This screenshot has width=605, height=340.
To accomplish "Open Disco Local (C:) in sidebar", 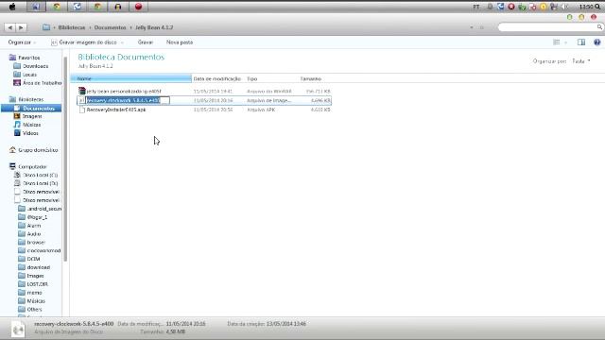I will [x=40, y=175].
